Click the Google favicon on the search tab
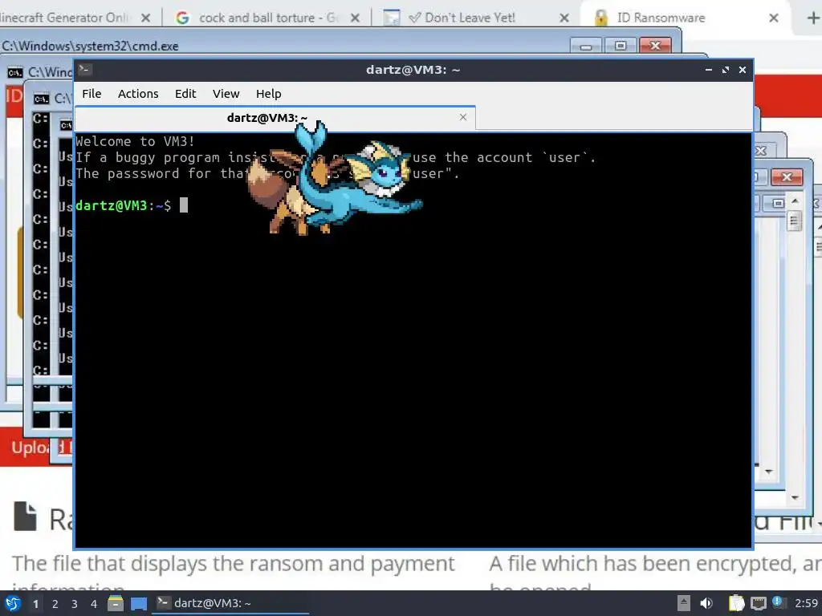 point(182,18)
